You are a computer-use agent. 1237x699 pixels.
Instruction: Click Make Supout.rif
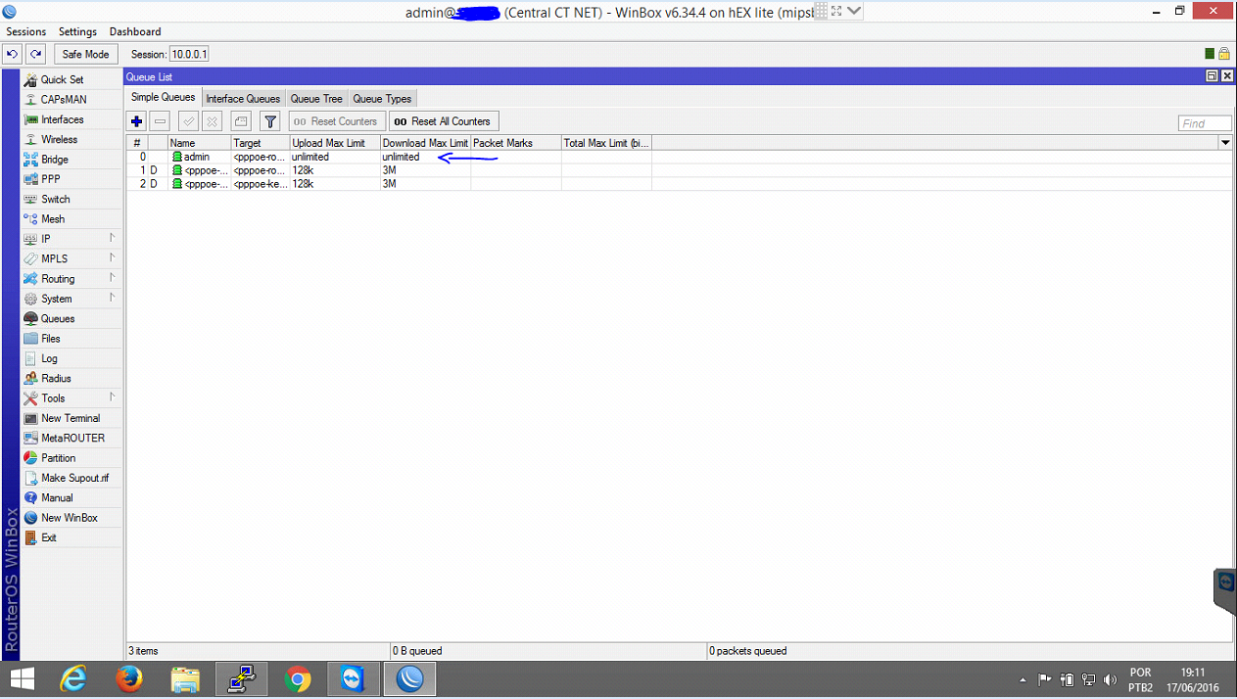click(72, 478)
